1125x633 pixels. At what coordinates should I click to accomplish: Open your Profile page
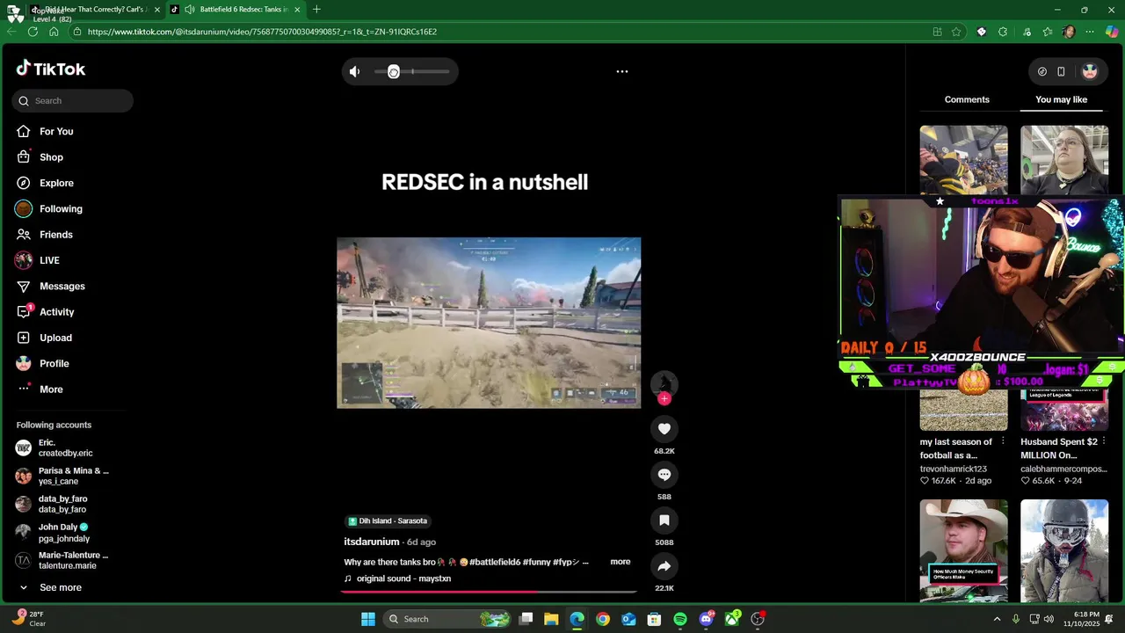click(x=54, y=364)
